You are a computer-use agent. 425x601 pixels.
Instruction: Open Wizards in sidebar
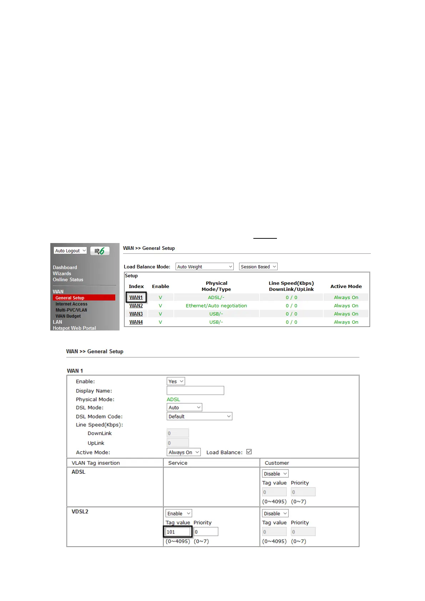[x=62, y=273]
